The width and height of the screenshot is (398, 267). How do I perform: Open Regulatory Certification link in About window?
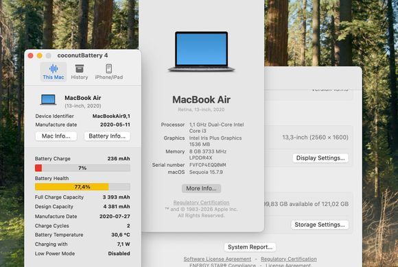[201, 203]
